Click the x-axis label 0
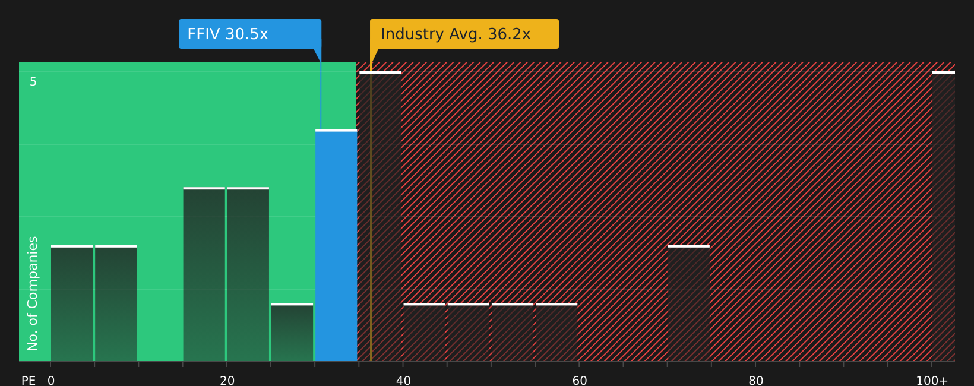Screen dimensions: 974x386 click(51, 381)
